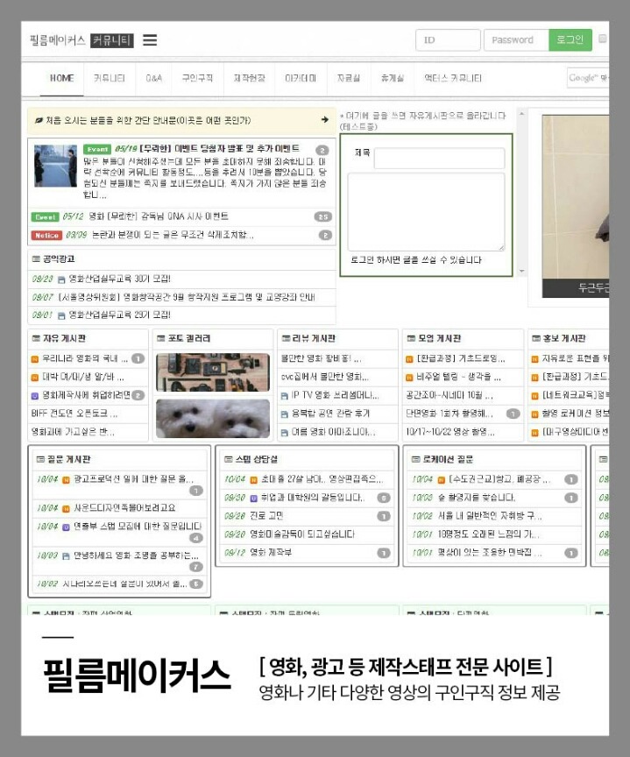Open the 영화 감독님 QNA 시사 이벤트 post
This screenshot has height=757, width=630.
pos(159,216)
